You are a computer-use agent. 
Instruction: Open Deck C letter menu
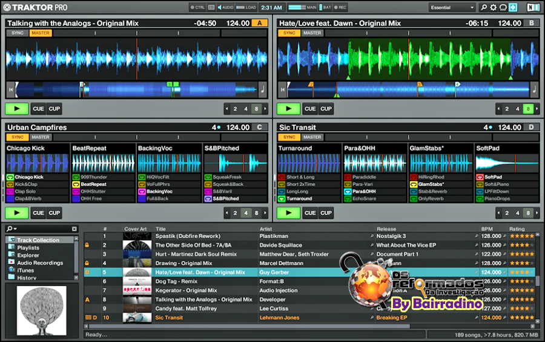(x=260, y=127)
